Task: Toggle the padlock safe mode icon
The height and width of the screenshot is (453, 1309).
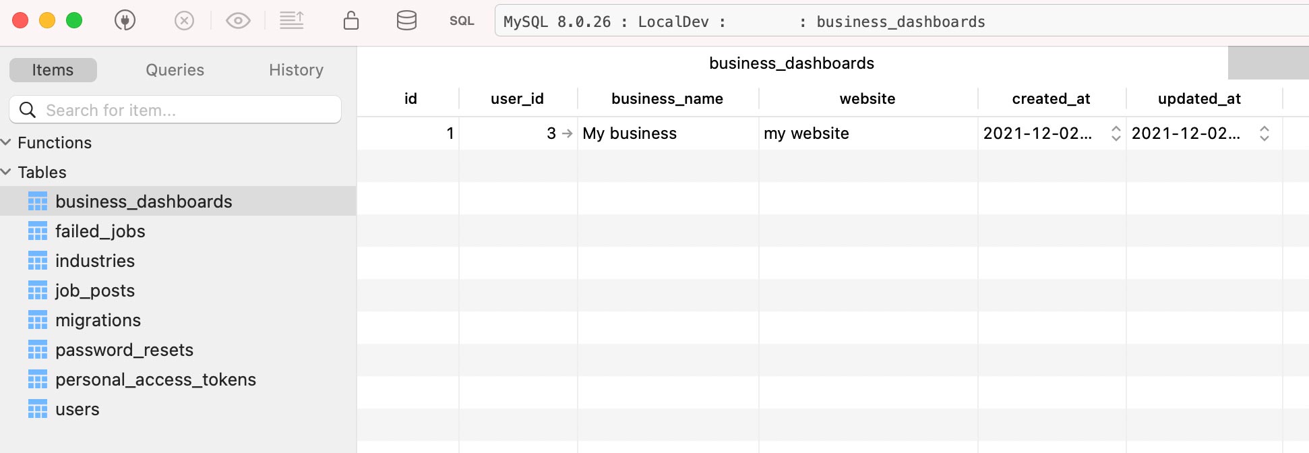Action: [351, 20]
